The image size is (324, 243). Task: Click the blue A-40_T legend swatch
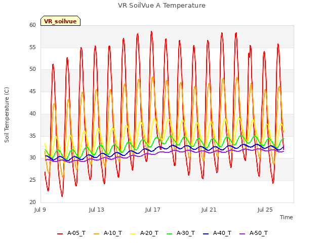point(206,234)
